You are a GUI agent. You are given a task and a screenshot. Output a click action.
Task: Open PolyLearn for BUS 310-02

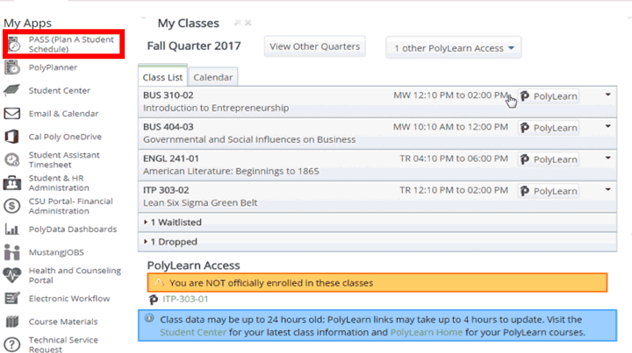tap(549, 96)
